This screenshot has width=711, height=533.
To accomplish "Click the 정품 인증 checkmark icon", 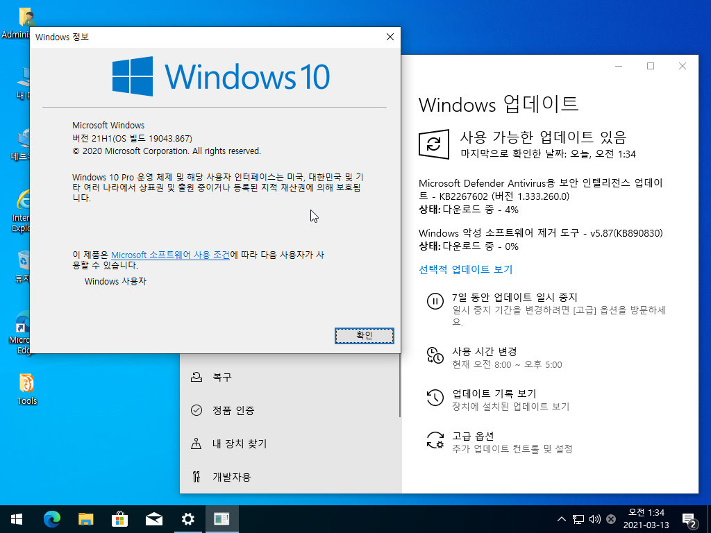I will pos(196,410).
